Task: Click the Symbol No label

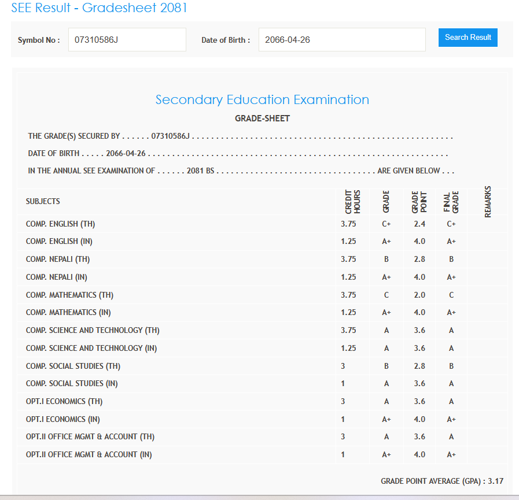Action: (39, 40)
